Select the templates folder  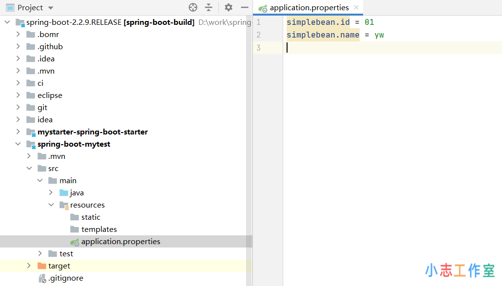[x=99, y=229]
